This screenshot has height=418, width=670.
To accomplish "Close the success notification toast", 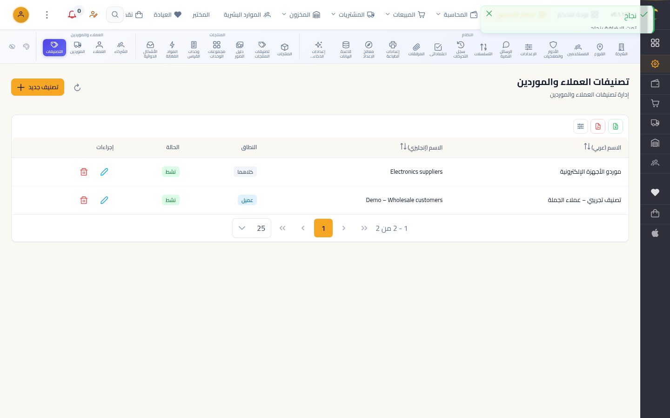I will click(489, 13).
